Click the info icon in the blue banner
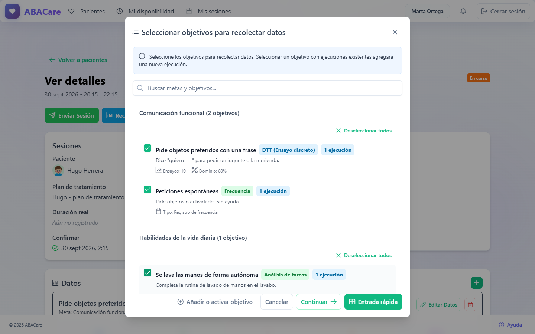 click(142, 56)
